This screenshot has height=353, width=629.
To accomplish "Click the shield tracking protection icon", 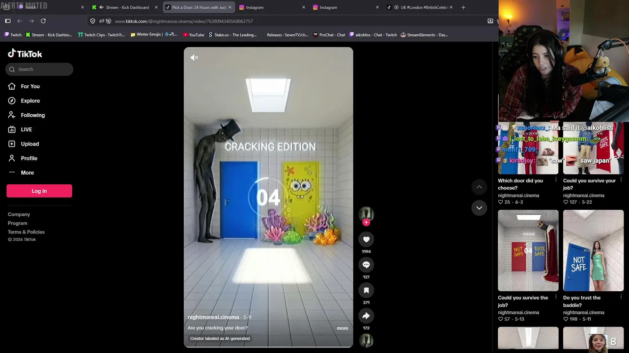I will coord(92,21).
